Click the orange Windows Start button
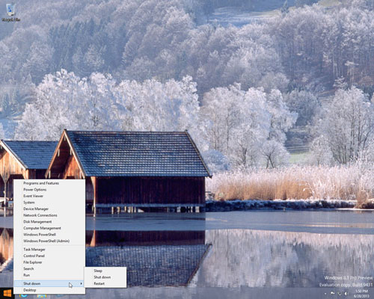The image size is (374, 299). [7, 294]
